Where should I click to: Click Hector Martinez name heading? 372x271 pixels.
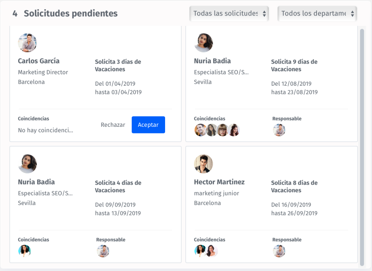219,182
